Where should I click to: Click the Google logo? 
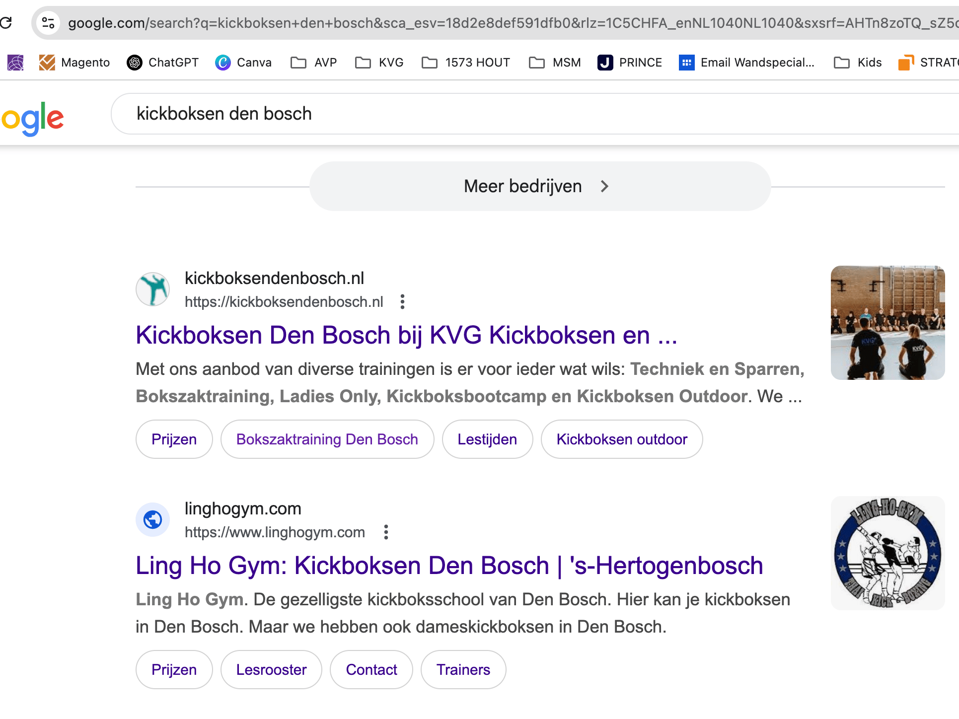tap(33, 118)
